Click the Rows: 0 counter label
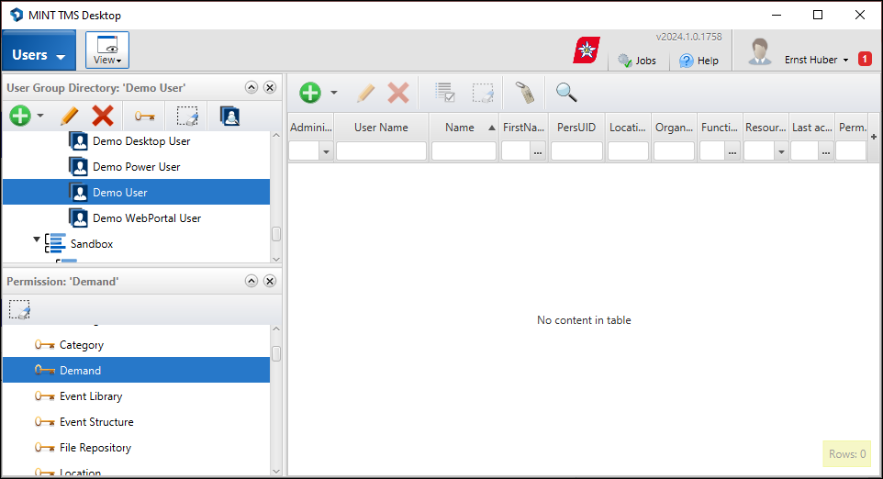883x479 pixels. point(847,453)
